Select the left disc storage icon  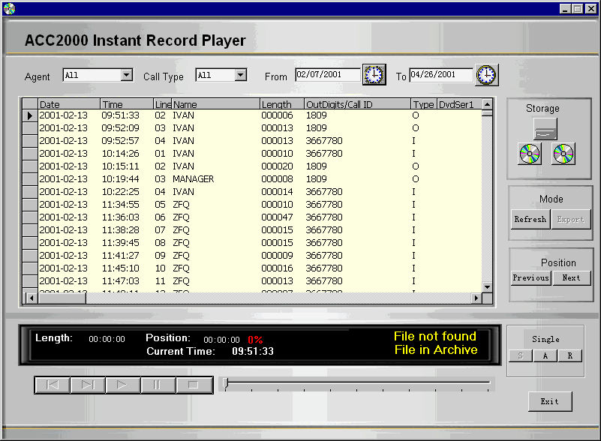coord(530,154)
